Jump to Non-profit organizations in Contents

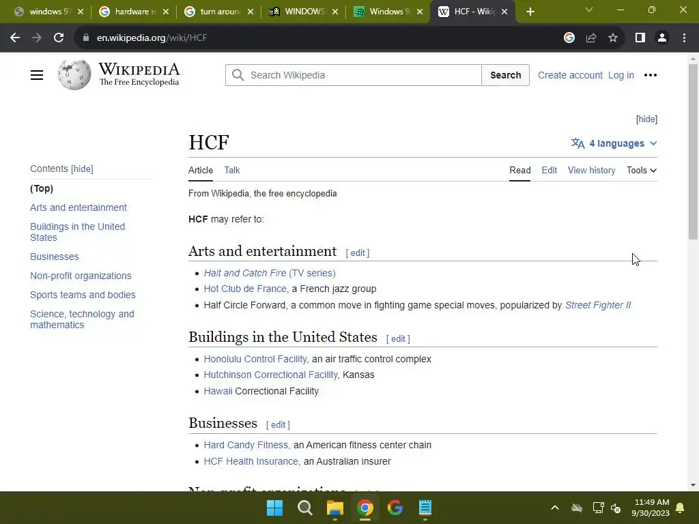click(81, 276)
